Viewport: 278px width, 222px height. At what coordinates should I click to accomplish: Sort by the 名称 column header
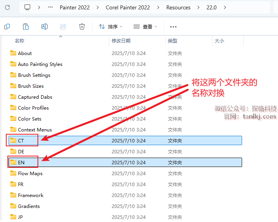coord(20,41)
